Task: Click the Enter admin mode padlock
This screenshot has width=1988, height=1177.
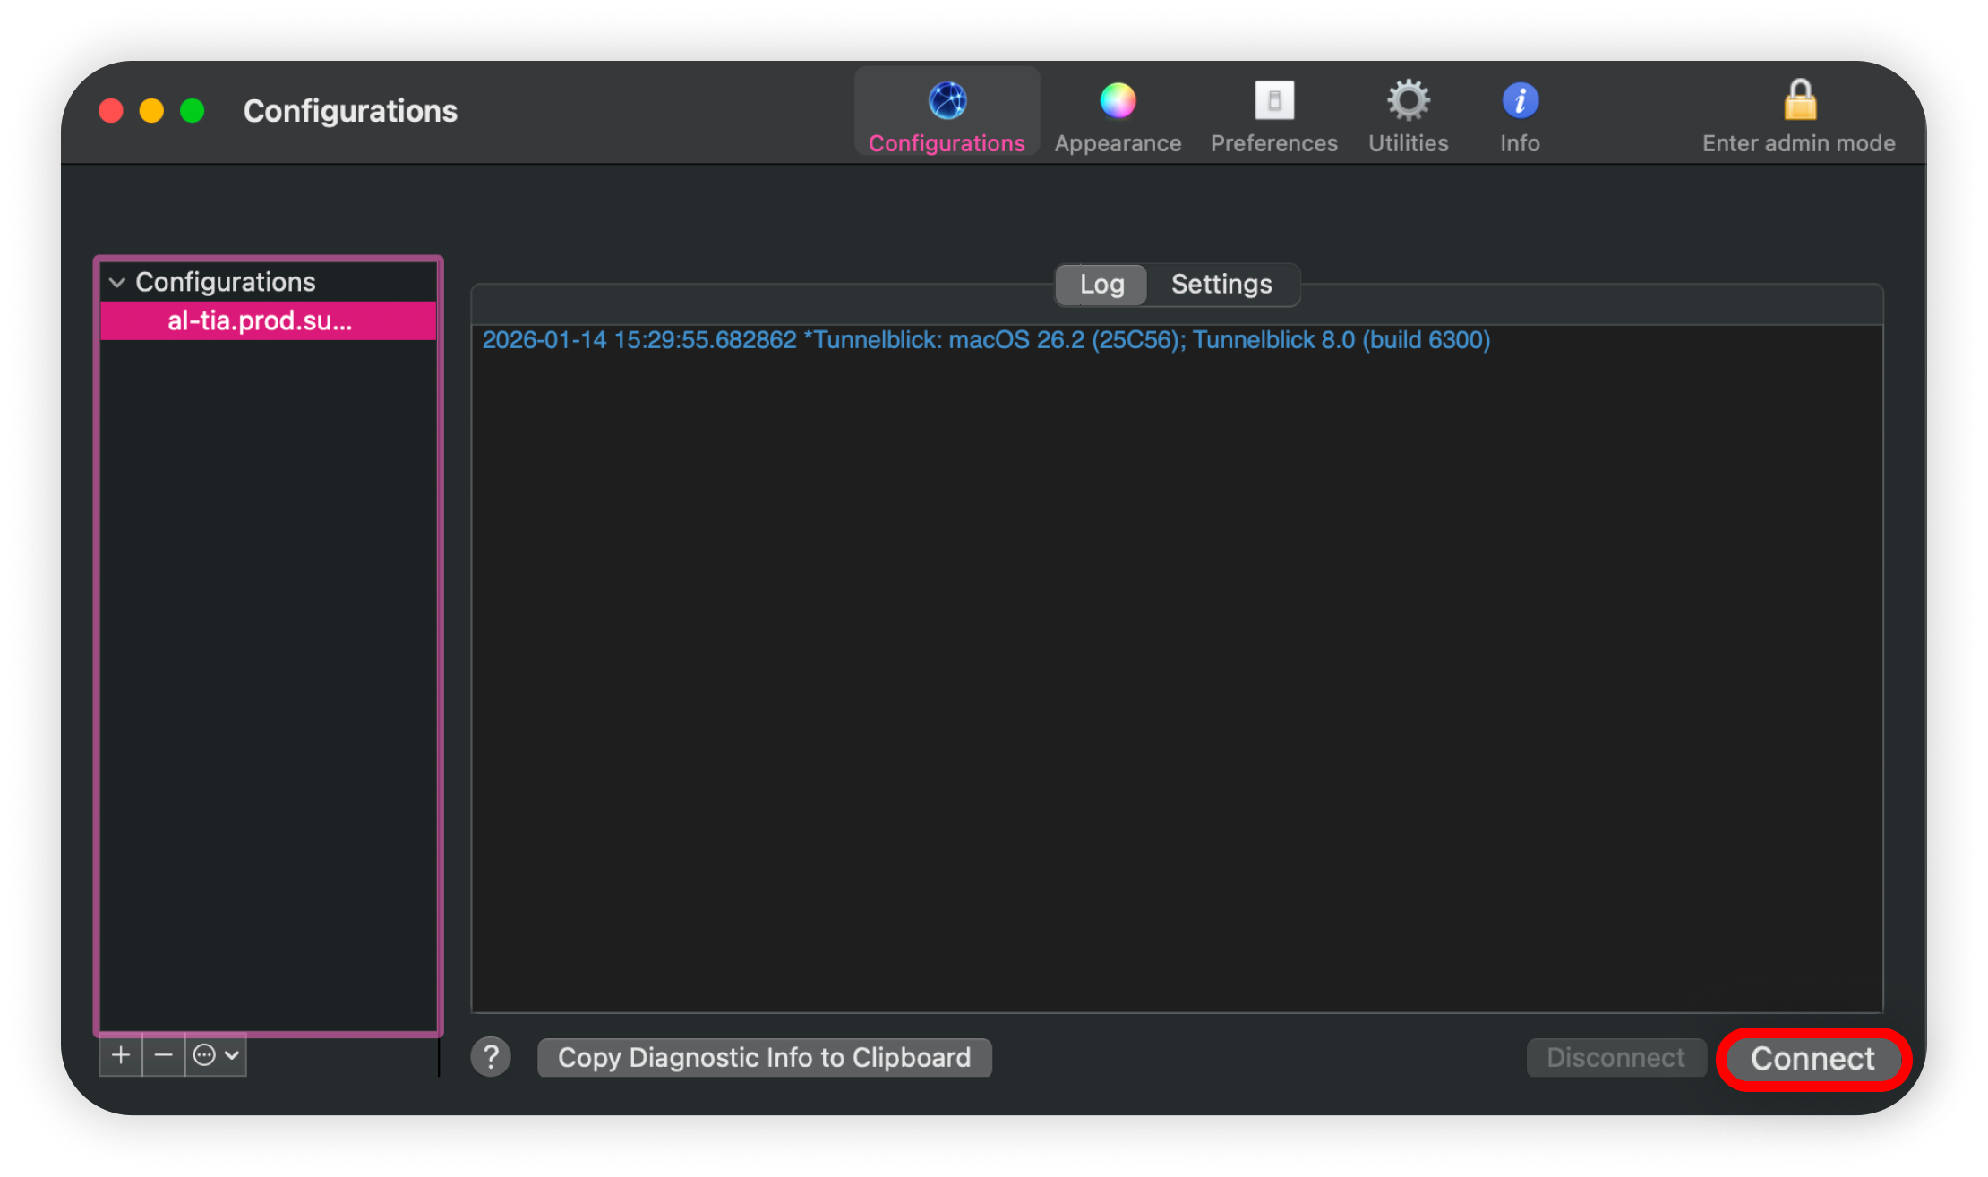Action: coord(1799,101)
